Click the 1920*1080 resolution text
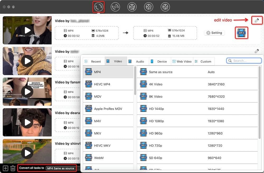 216,121
